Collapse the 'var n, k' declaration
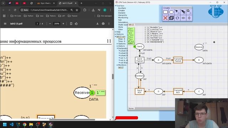The image size is (228, 128). coord(119,58)
